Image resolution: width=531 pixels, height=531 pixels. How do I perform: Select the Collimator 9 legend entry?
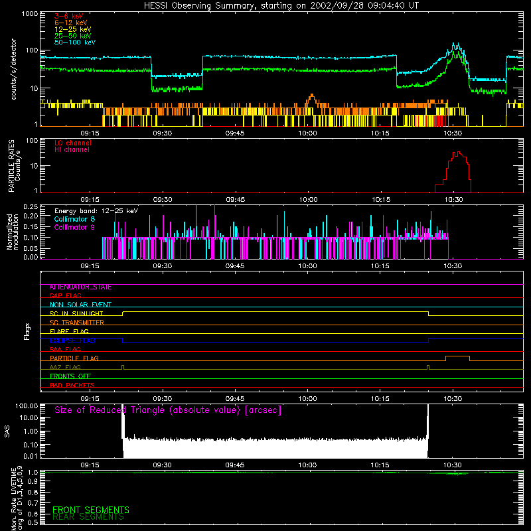click(x=74, y=227)
